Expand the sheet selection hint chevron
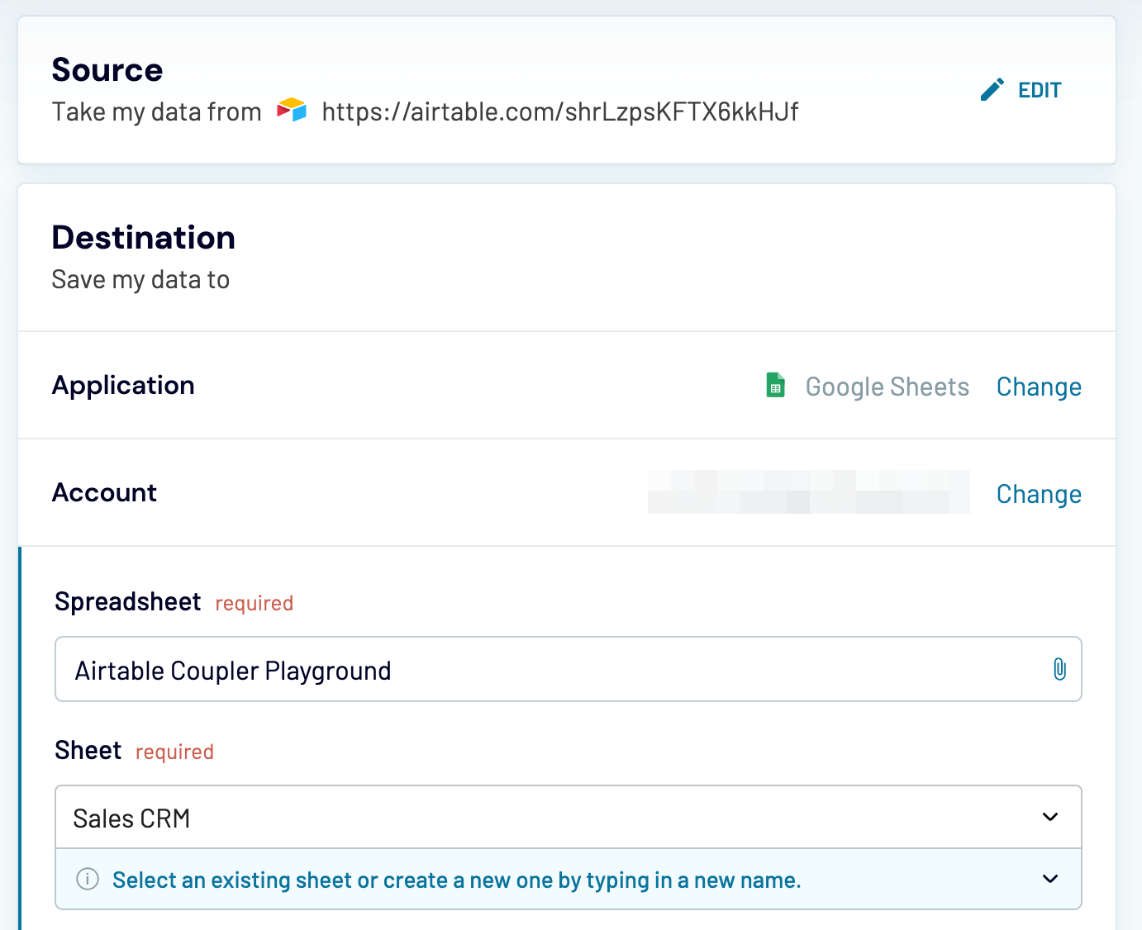The height and width of the screenshot is (930, 1142). [x=1050, y=879]
